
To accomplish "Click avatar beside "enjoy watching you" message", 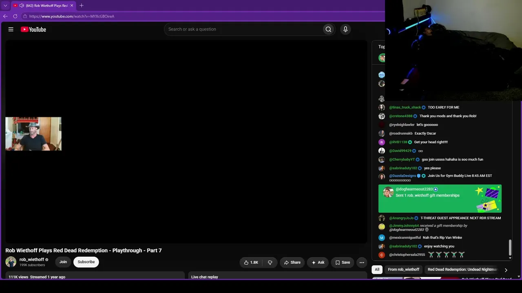I will click(x=382, y=246).
